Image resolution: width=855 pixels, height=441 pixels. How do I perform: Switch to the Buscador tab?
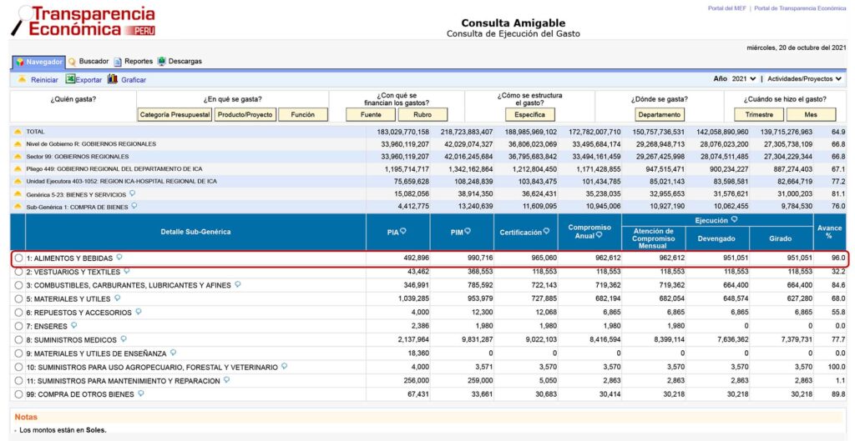[94, 62]
